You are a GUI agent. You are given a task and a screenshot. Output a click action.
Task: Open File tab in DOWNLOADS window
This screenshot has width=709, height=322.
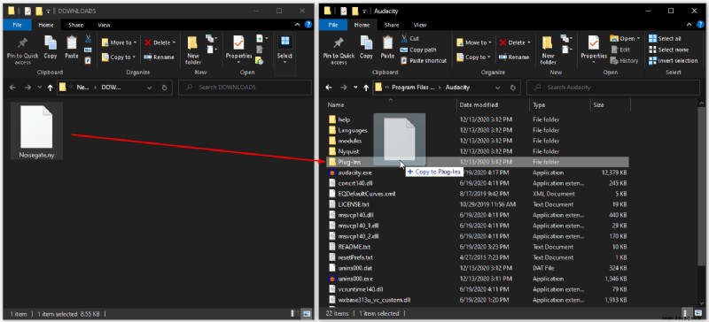pos(17,25)
